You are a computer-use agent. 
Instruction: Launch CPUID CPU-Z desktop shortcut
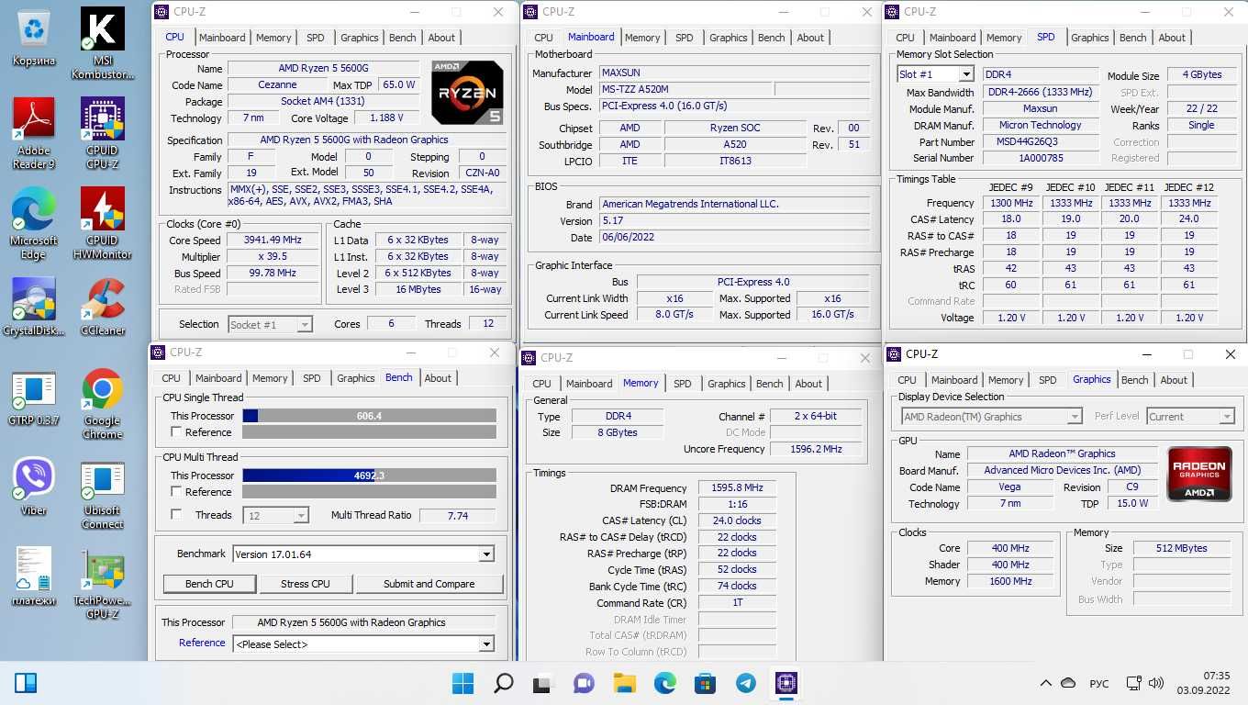pyautogui.click(x=103, y=133)
